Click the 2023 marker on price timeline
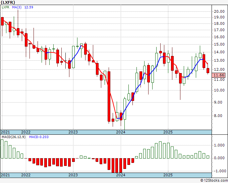The image size is (228, 183). point(73,132)
